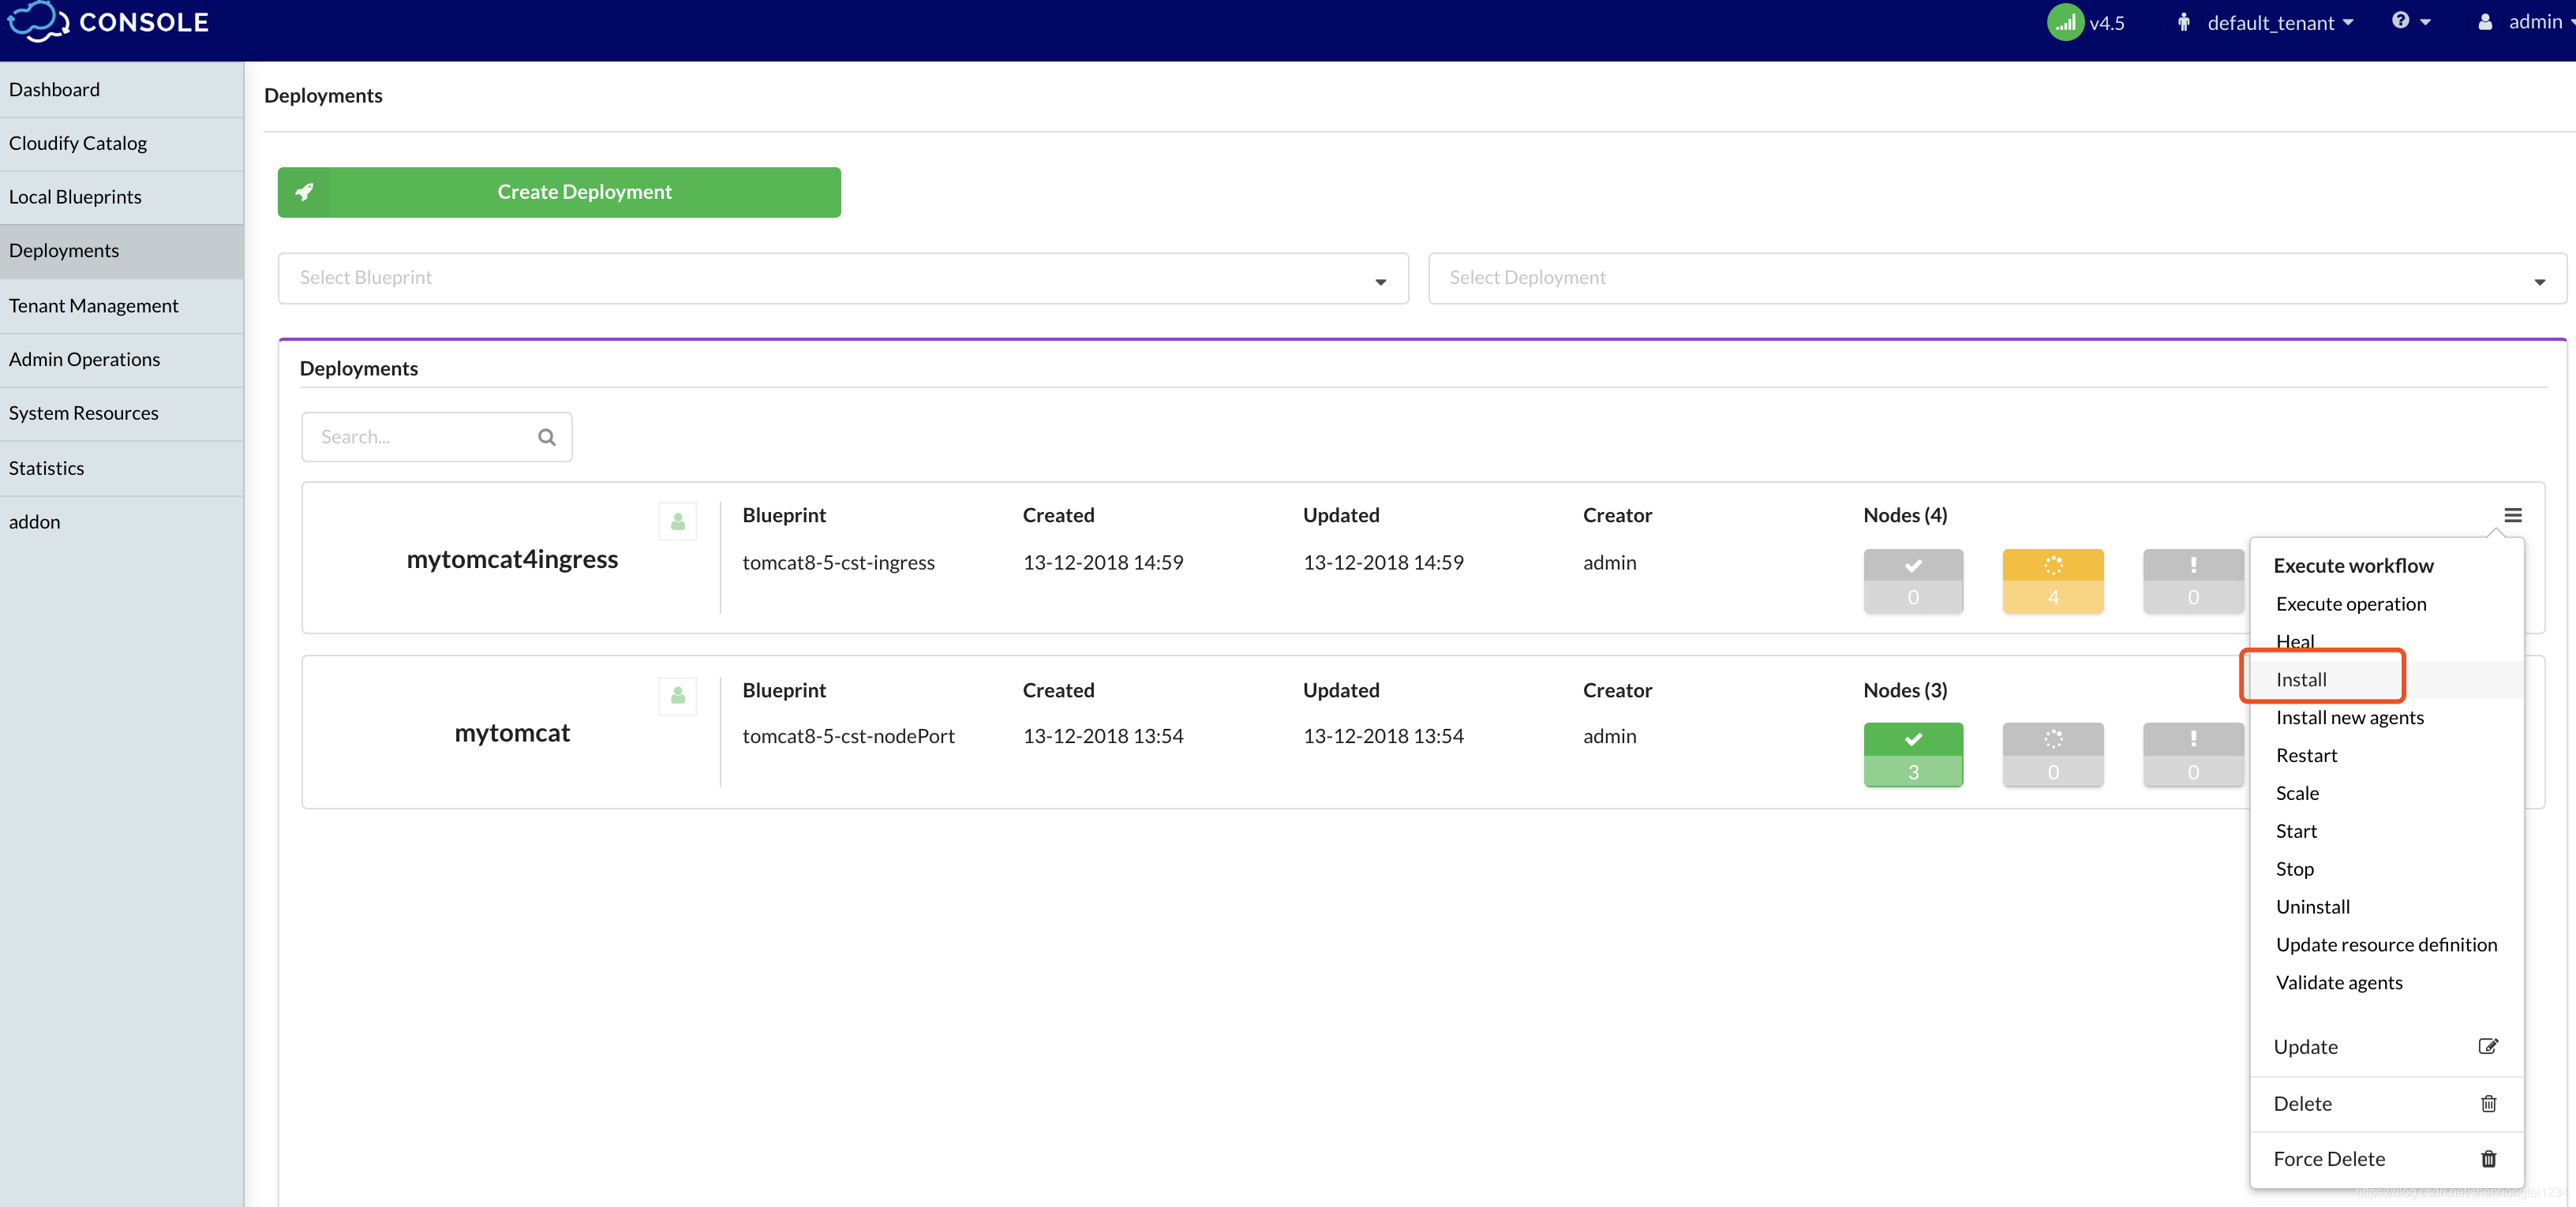Image resolution: width=2576 pixels, height=1207 pixels.
Task: Expand the help menu arrow
Action: [x=2425, y=22]
